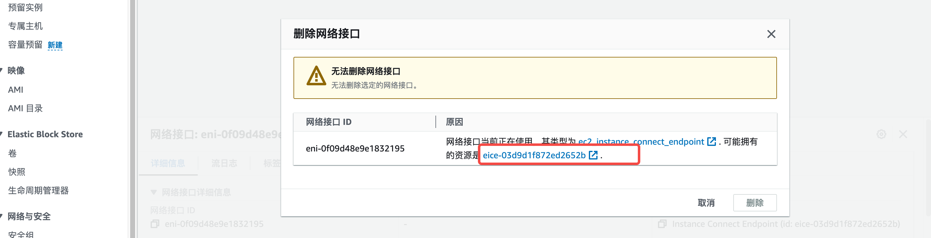
Task: Click the 删除 button in dialog
Action: pyautogui.click(x=755, y=203)
